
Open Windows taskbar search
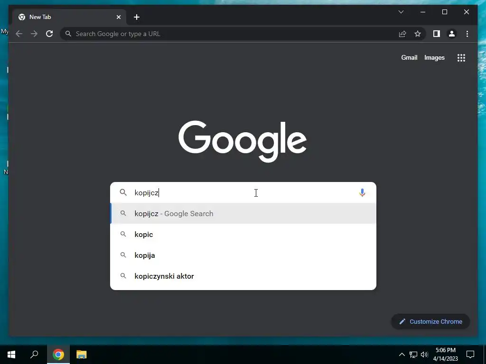pyautogui.click(x=34, y=355)
